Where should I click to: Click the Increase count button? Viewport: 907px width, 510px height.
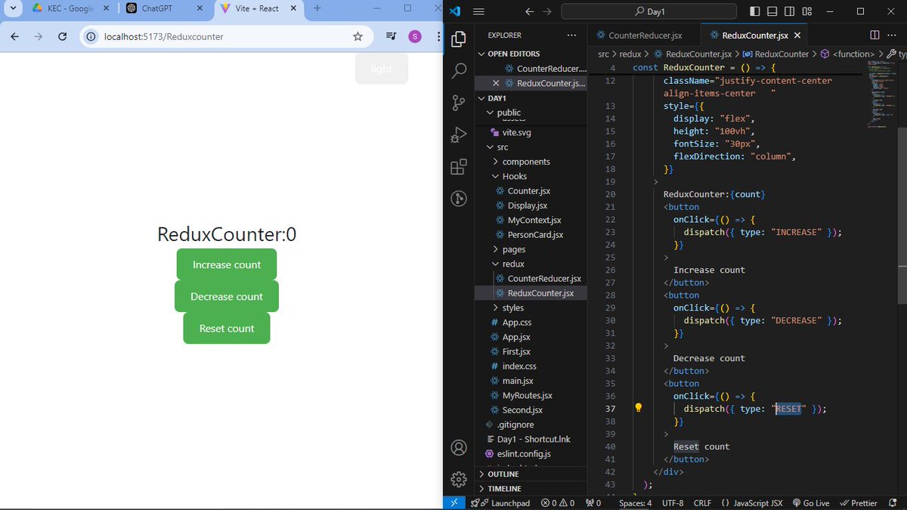tap(226, 264)
